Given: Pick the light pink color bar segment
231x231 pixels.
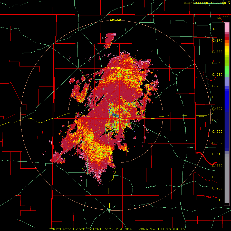Looking at the screenshot, I should tap(227, 27).
